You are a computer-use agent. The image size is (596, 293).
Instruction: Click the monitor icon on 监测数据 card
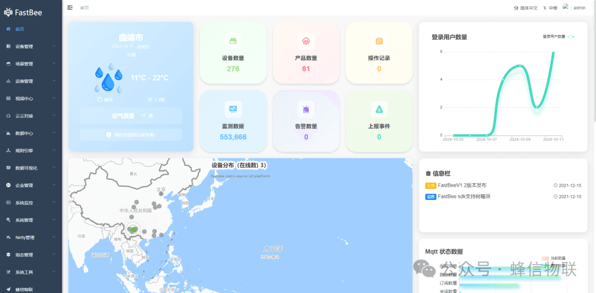click(233, 109)
